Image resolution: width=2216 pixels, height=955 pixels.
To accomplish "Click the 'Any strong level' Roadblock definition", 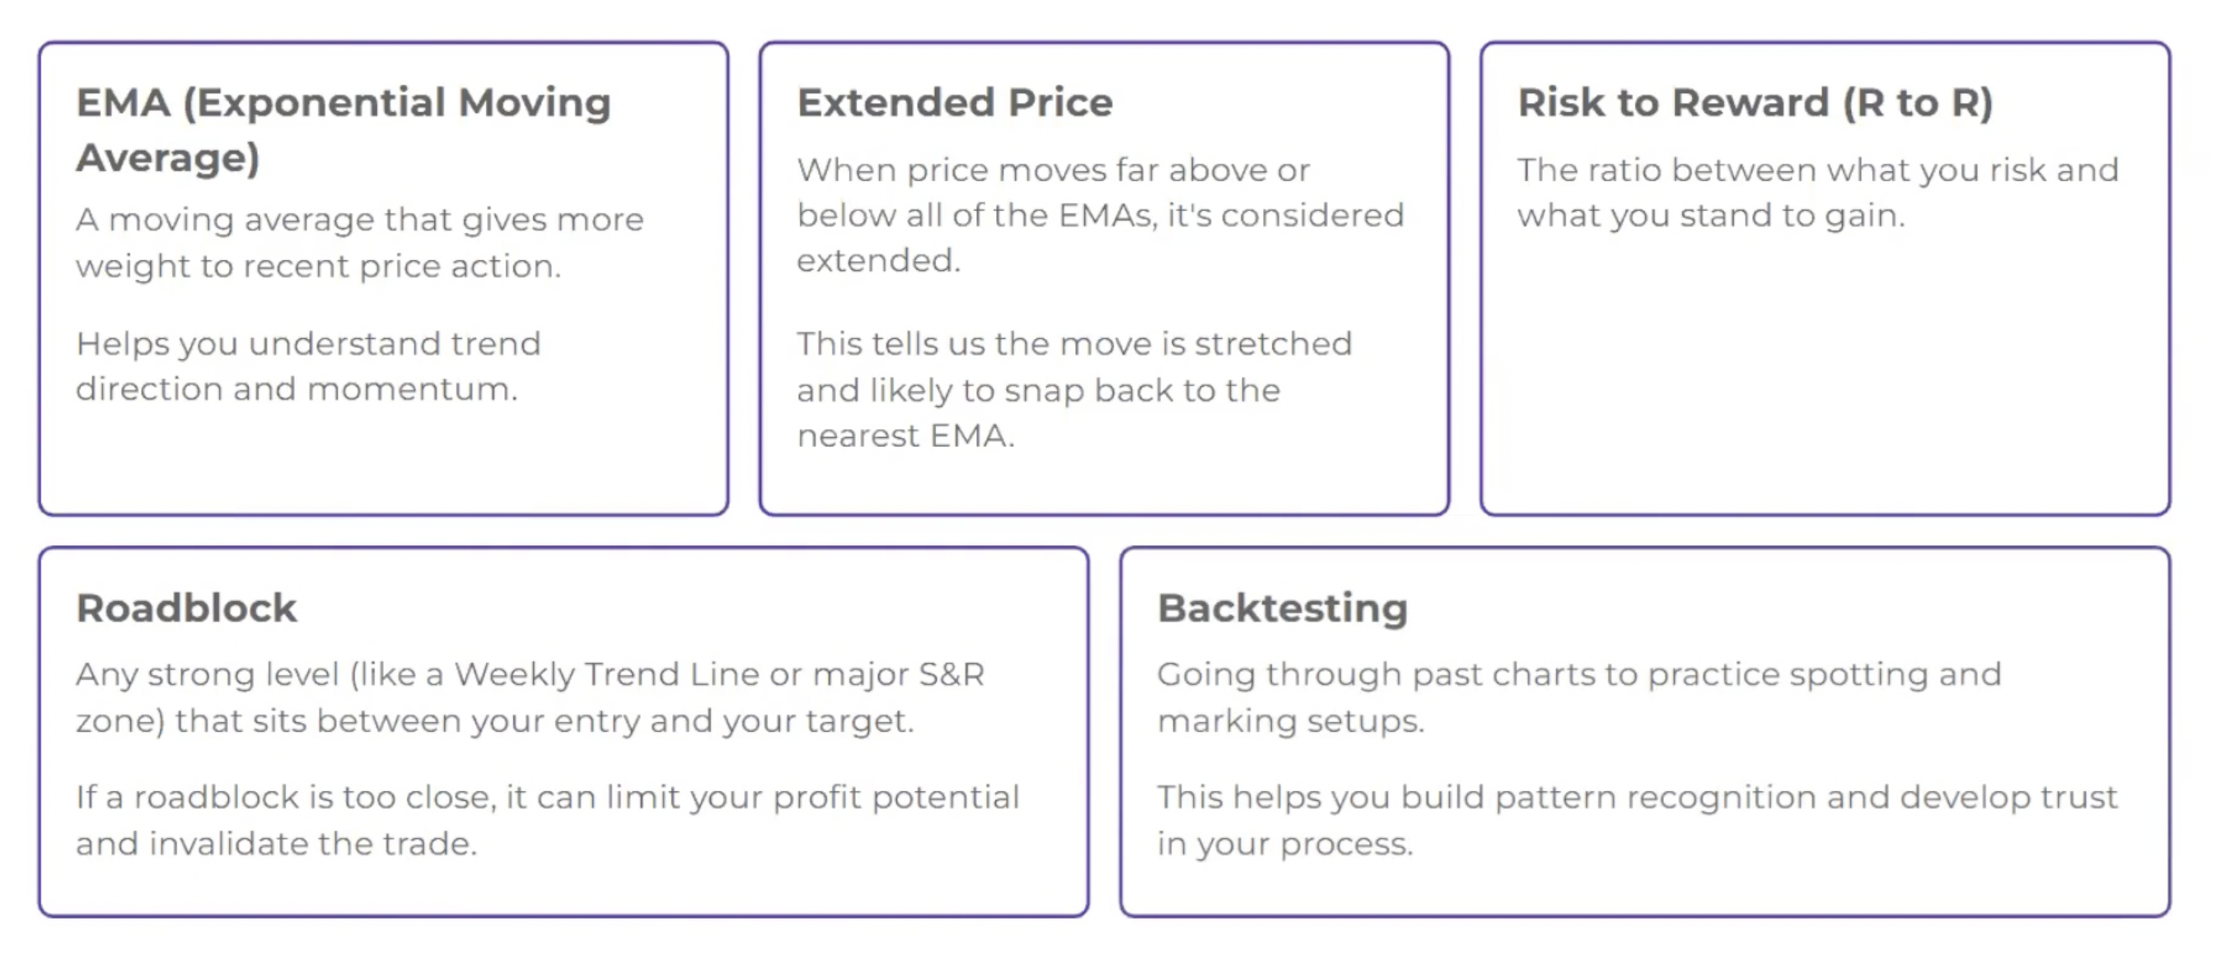I will (x=530, y=697).
